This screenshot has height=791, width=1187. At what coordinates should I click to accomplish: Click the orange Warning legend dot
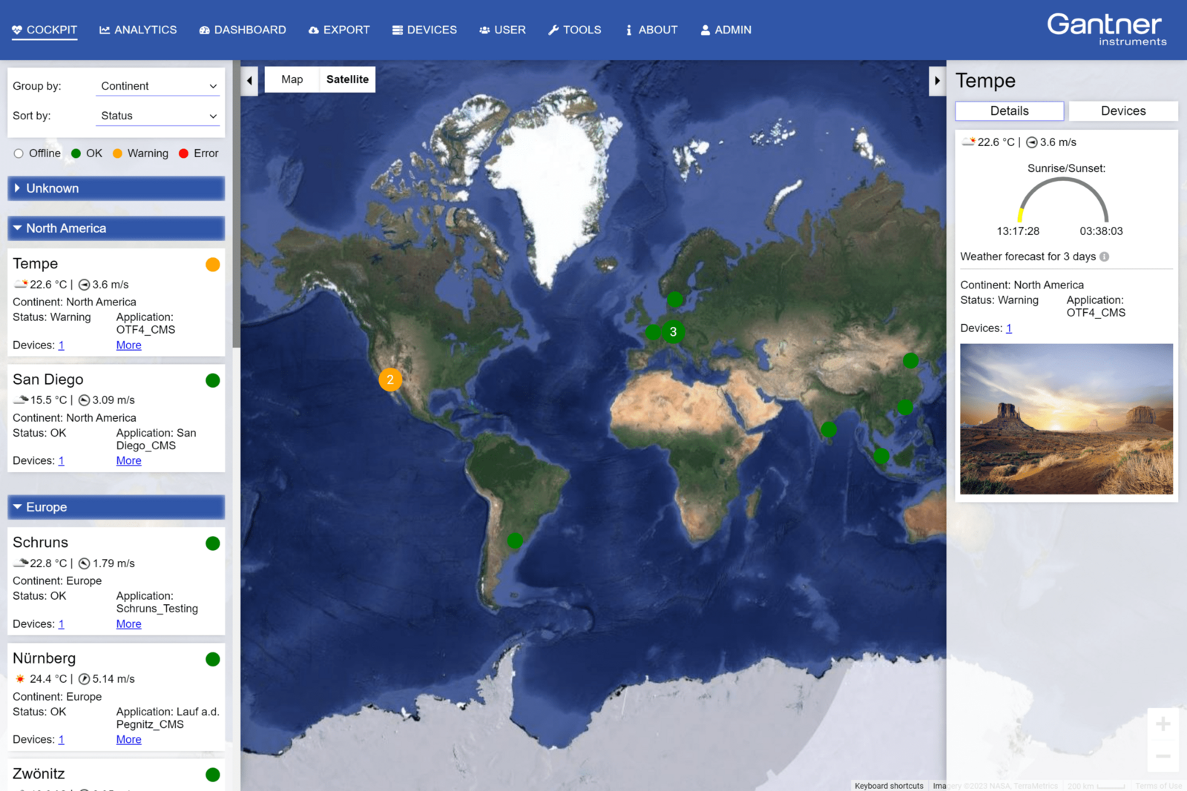(x=117, y=153)
